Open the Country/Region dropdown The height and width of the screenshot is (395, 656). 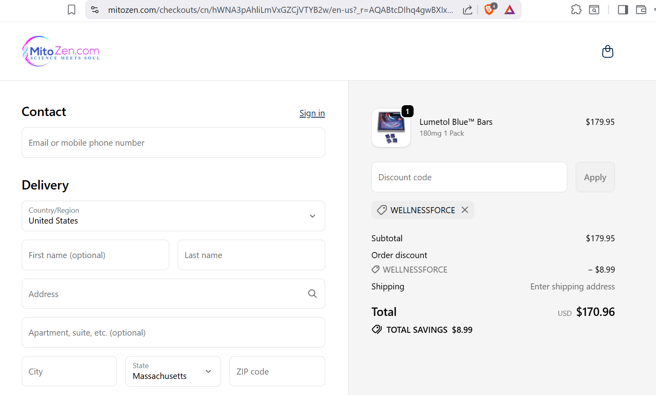click(x=173, y=216)
